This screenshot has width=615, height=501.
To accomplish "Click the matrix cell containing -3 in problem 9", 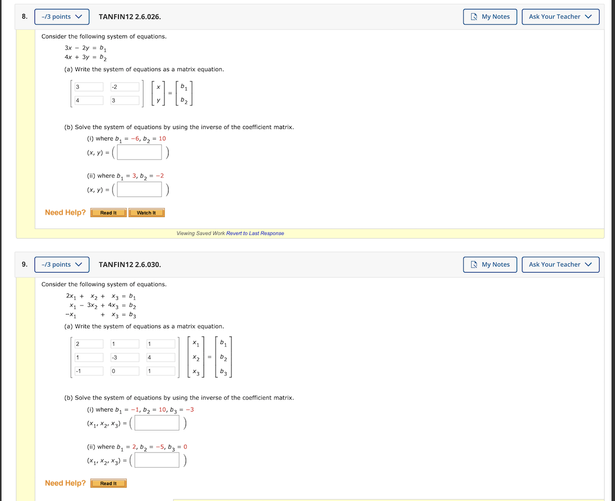I will click(x=124, y=357).
